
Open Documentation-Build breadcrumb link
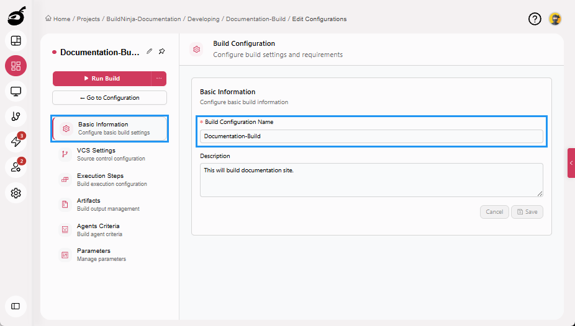(x=256, y=19)
